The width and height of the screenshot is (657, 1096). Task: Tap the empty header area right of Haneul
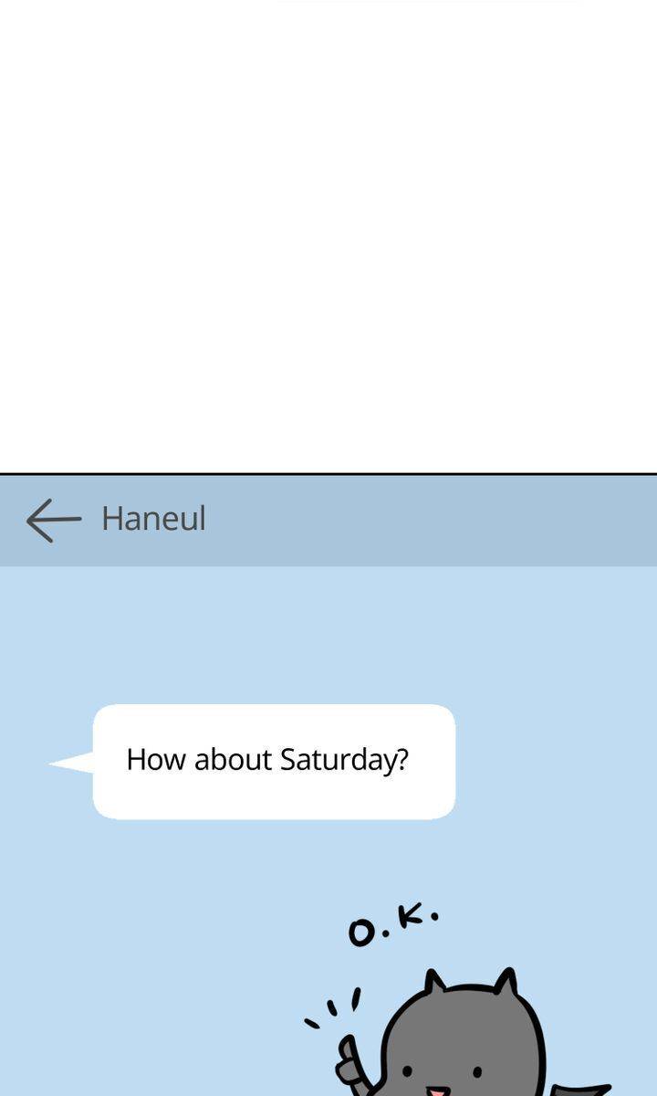coord(429,520)
